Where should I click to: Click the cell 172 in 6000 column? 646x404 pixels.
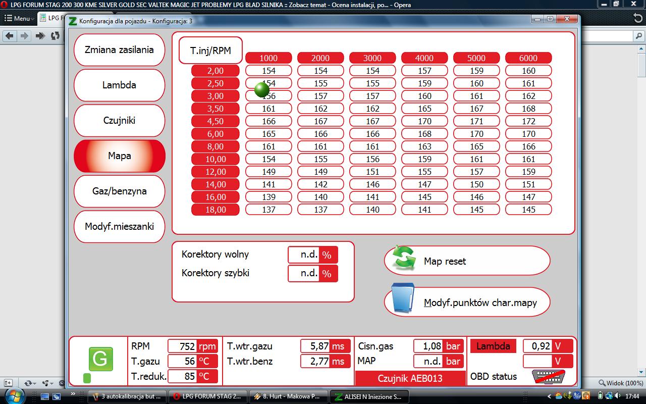(528, 121)
